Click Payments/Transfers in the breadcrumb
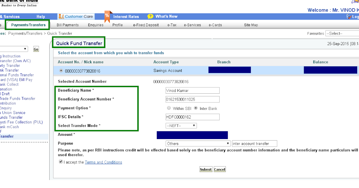 pos(25,33)
